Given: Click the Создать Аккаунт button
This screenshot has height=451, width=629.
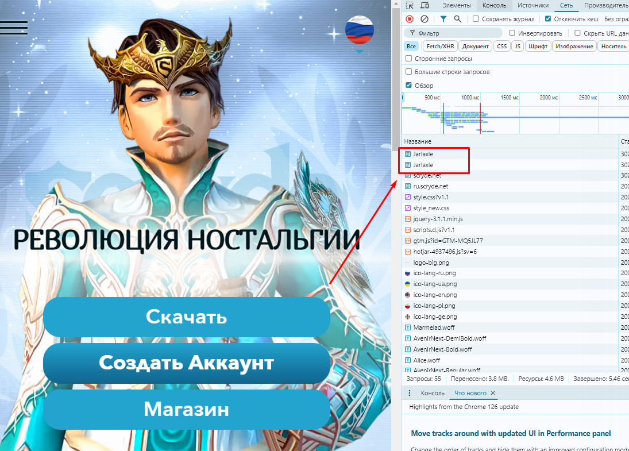Looking at the screenshot, I should click(x=187, y=363).
